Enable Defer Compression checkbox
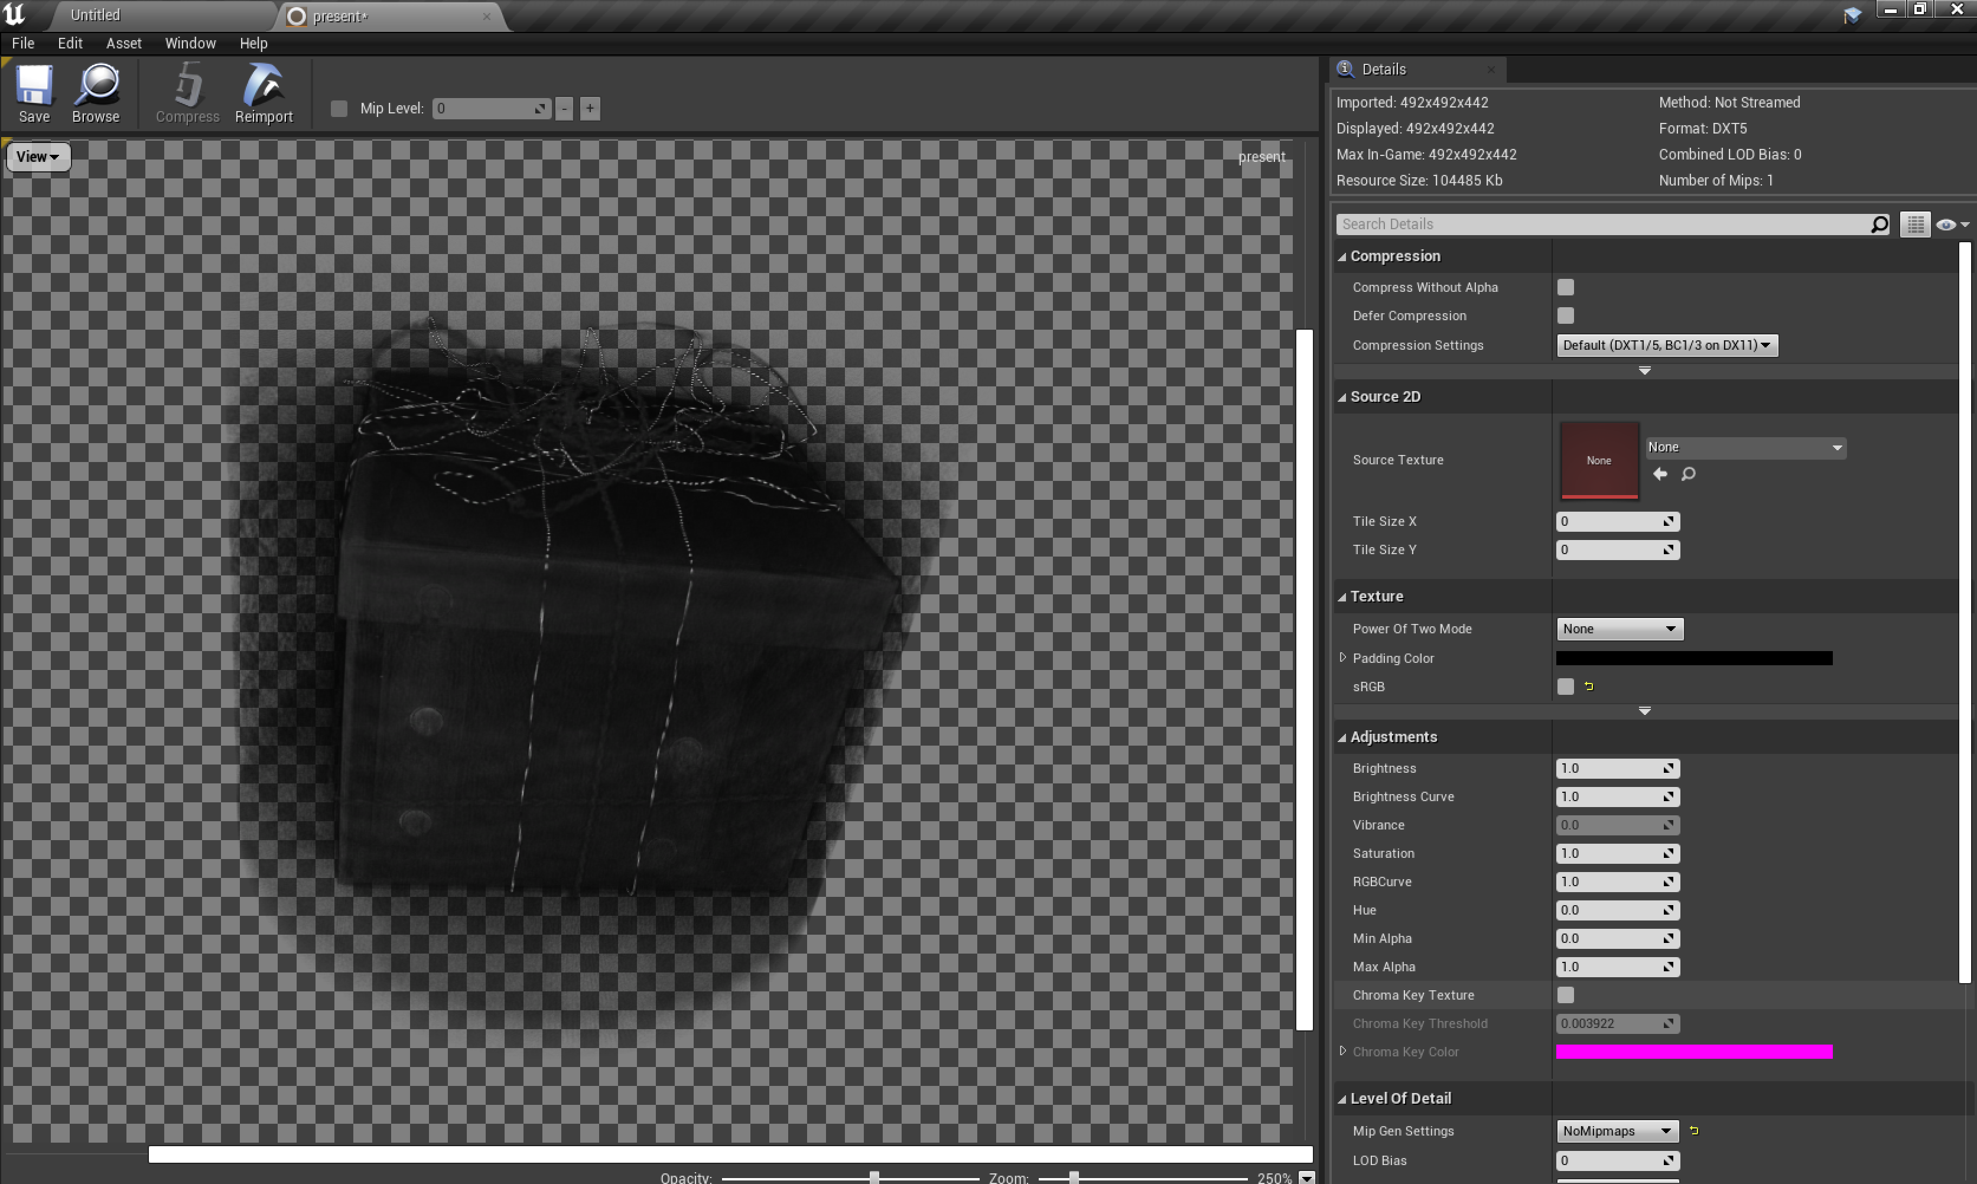The width and height of the screenshot is (1977, 1184). point(1564,315)
